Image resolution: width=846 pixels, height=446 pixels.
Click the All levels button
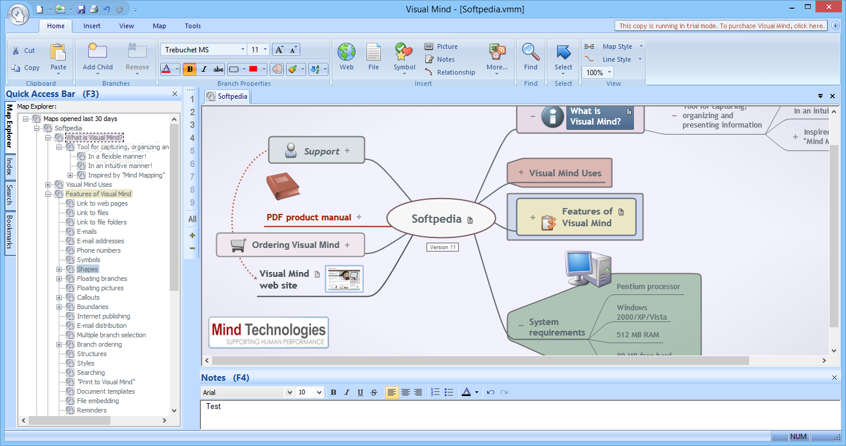tap(192, 219)
